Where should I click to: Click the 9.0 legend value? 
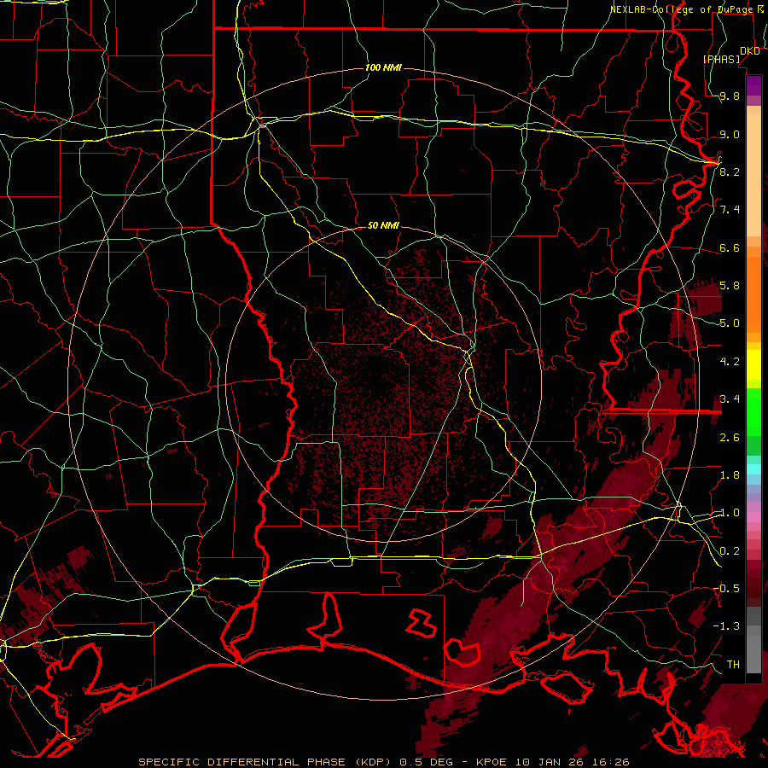tap(730, 134)
